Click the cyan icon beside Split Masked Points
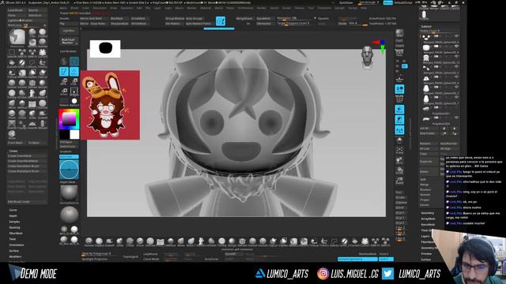 tap(221, 21)
